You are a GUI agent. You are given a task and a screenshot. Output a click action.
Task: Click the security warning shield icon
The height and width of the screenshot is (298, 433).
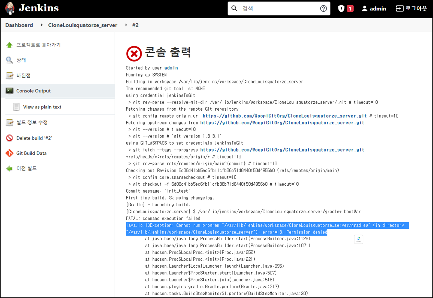coord(341,8)
